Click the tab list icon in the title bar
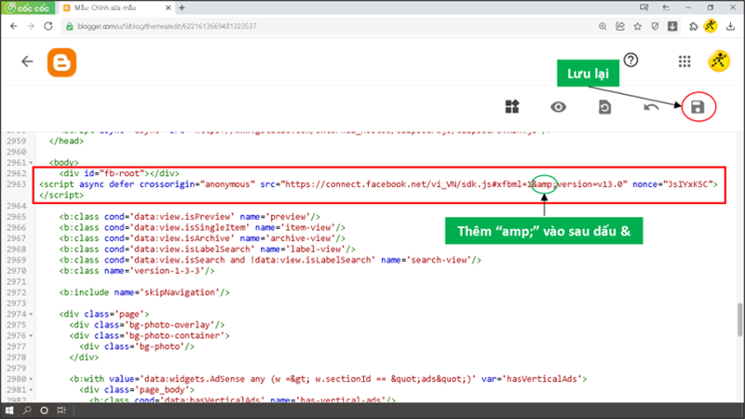The image size is (745, 419). (x=666, y=7)
